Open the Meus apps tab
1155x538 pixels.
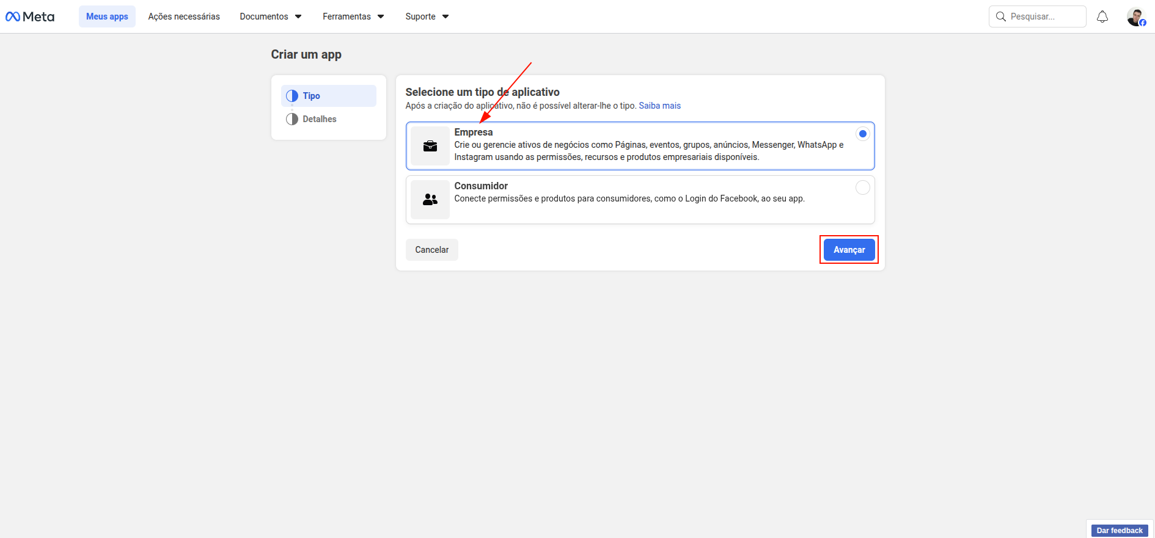click(x=107, y=16)
